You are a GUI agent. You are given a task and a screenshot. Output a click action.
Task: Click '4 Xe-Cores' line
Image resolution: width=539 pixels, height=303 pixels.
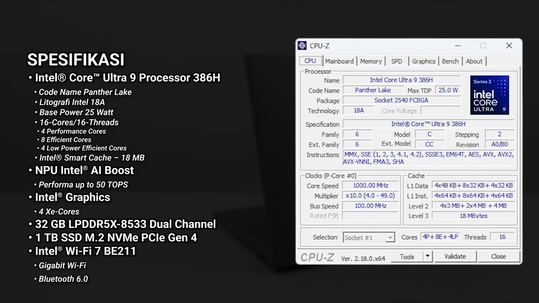tap(59, 212)
